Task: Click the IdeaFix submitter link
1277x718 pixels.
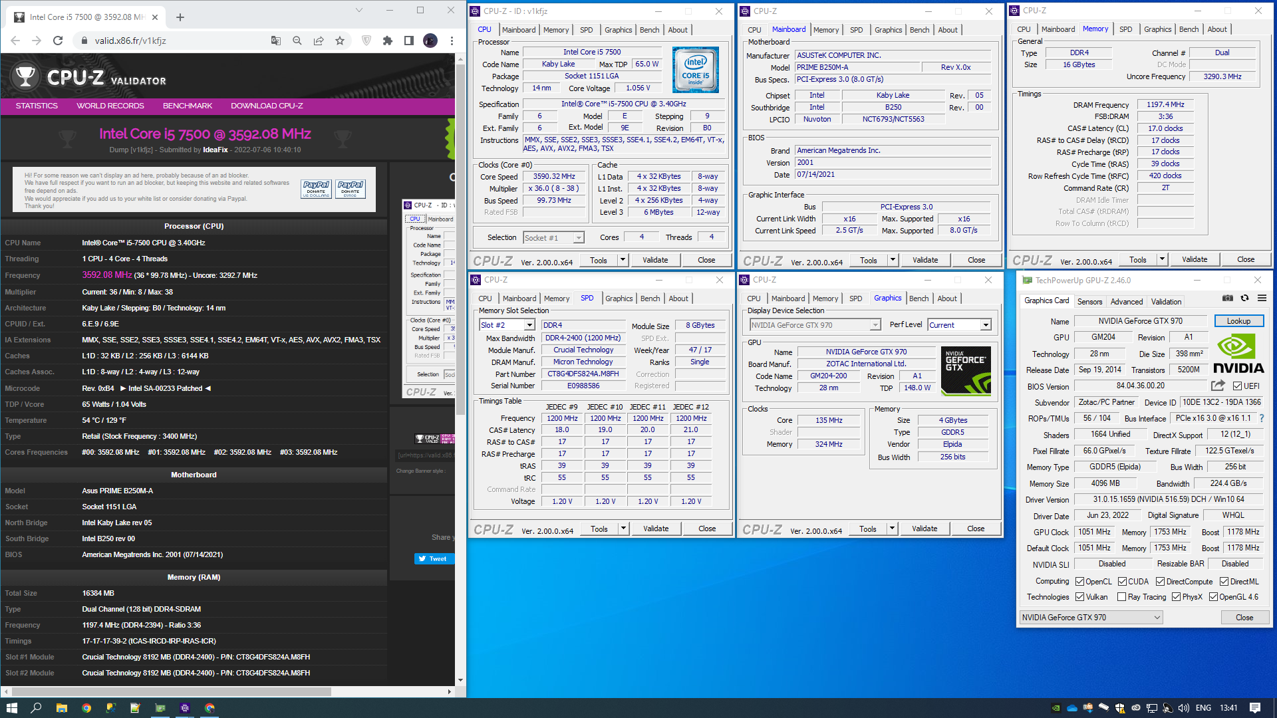Action: 215,150
